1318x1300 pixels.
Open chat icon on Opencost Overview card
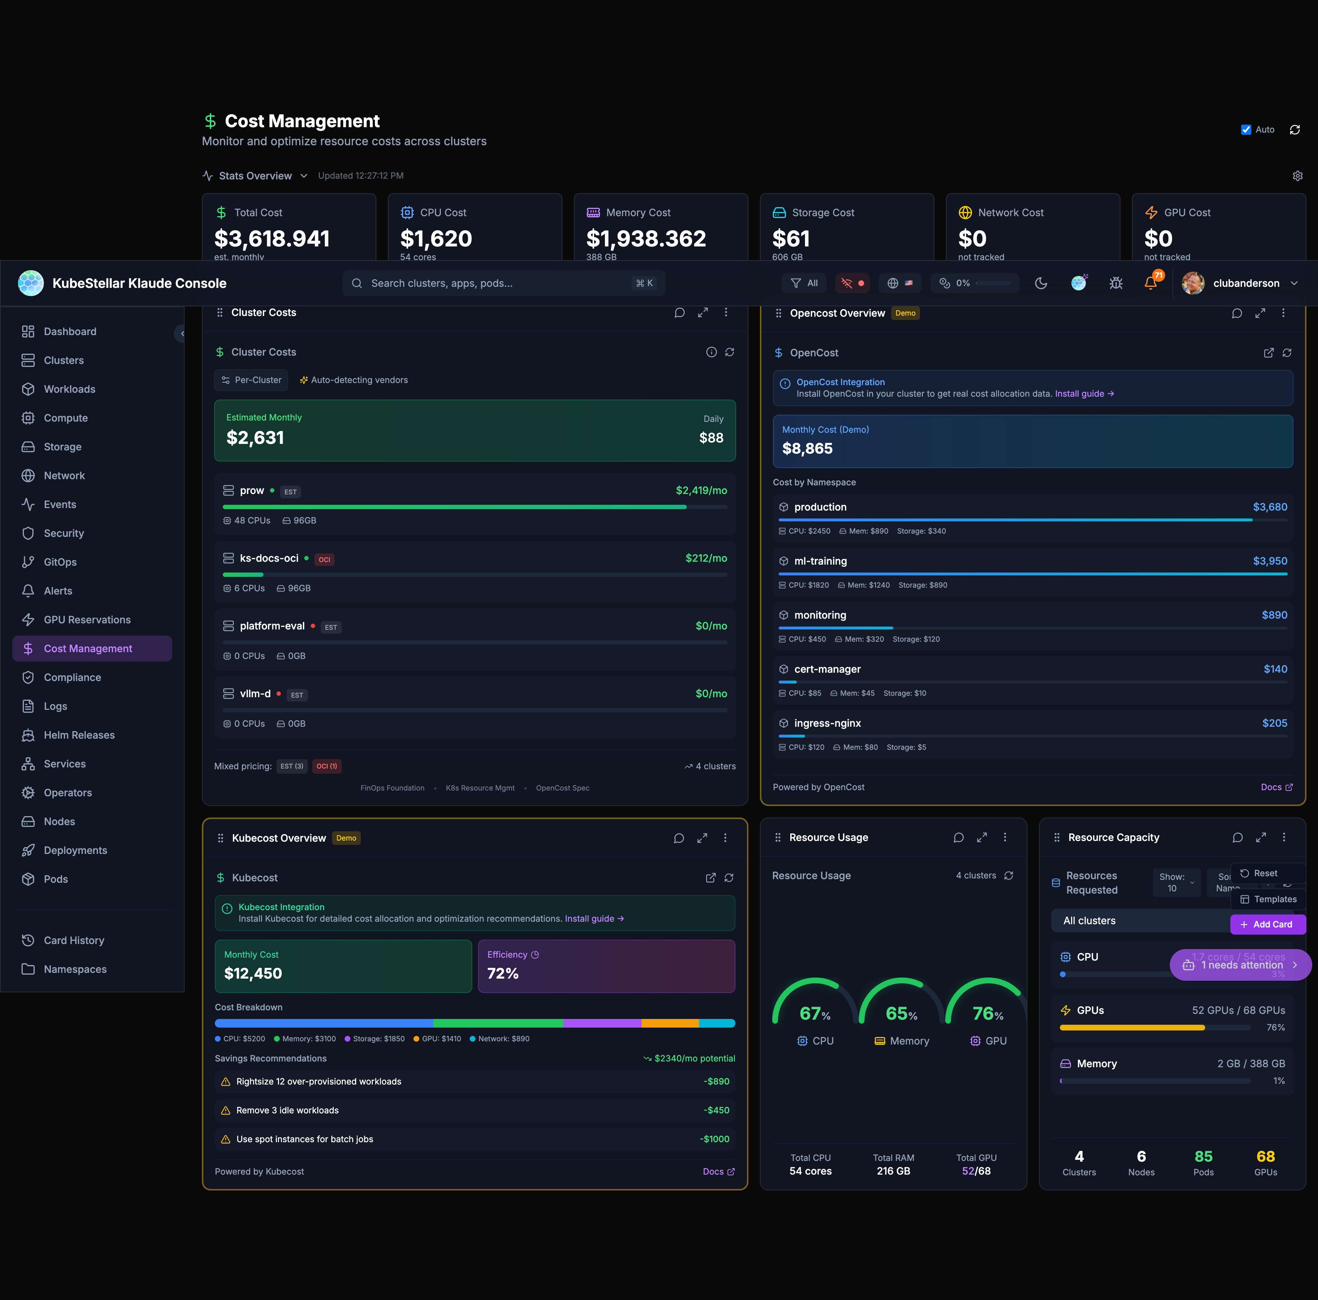(1236, 313)
